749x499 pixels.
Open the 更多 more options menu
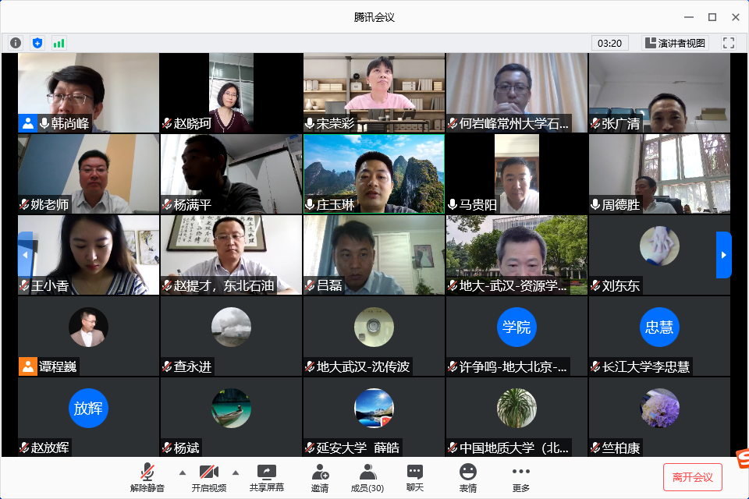pyautogui.click(x=520, y=477)
